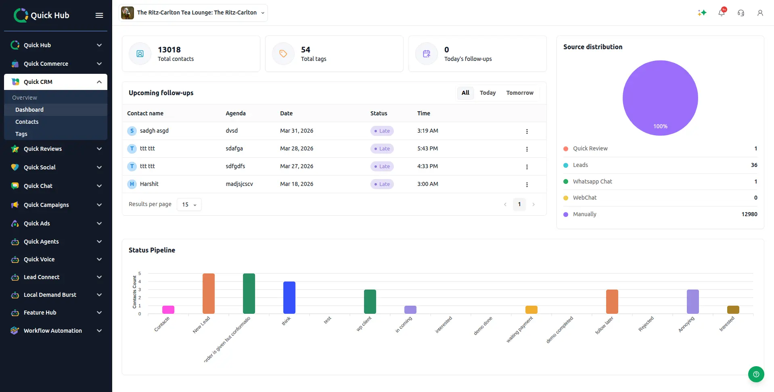This screenshot has height=392, width=774.
Task: Open the Dashboard menu item
Action: [x=56, y=110]
